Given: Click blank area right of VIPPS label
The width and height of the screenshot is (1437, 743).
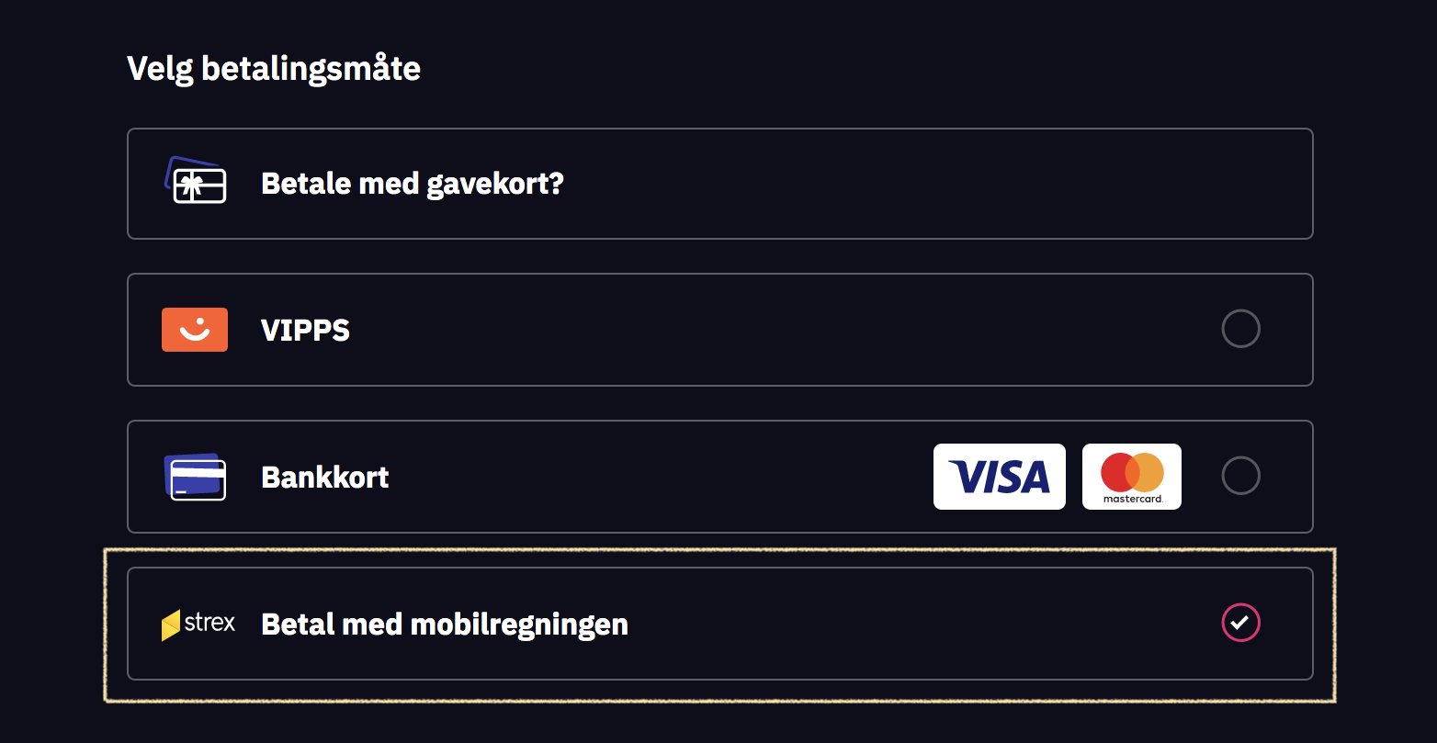Looking at the screenshot, I should click(781, 331).
